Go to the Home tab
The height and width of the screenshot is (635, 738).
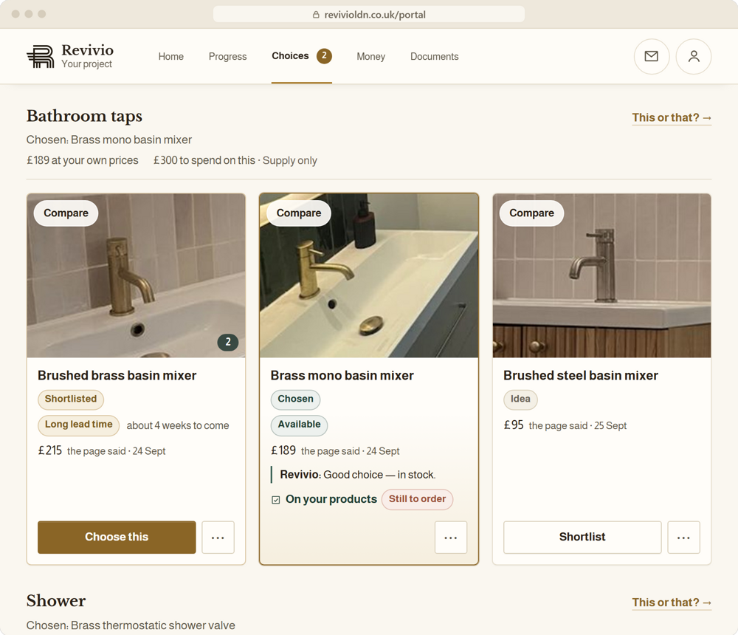point(171,57)
